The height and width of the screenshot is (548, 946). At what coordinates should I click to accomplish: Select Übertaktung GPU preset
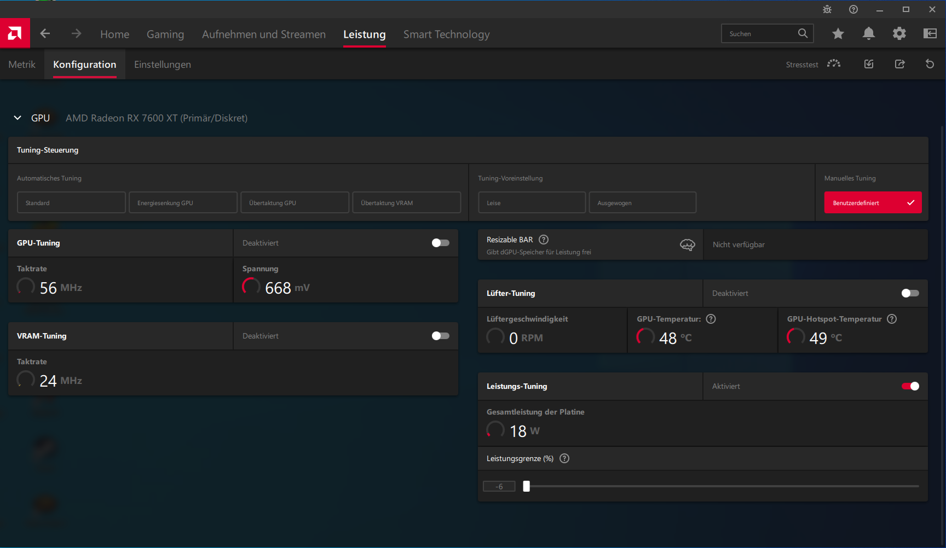coord(295,202)
